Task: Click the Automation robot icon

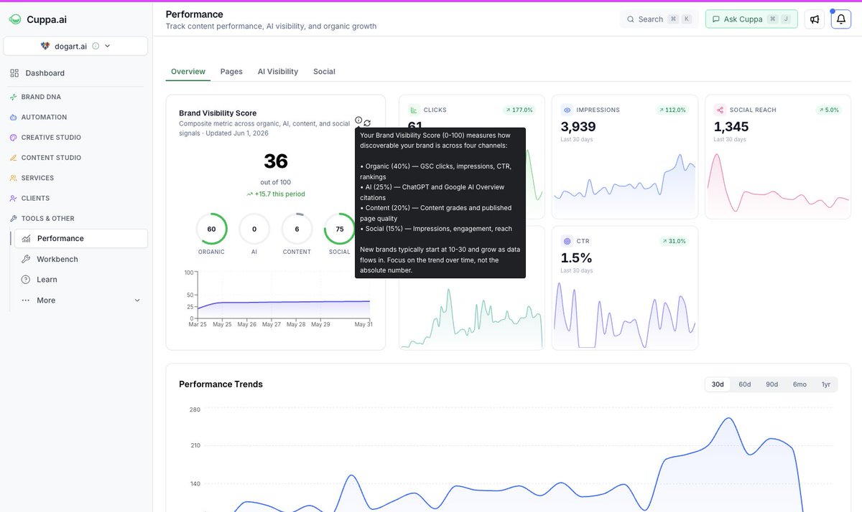Action: point(14,117)
